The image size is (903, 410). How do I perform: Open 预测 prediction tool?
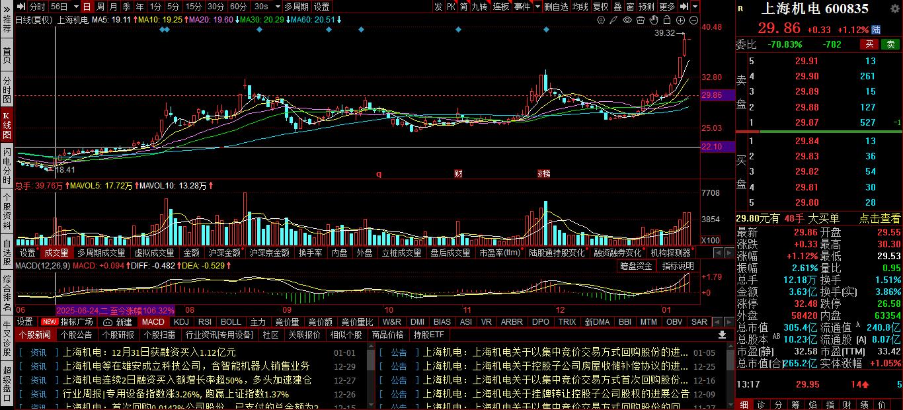click(x=647, y=7)
